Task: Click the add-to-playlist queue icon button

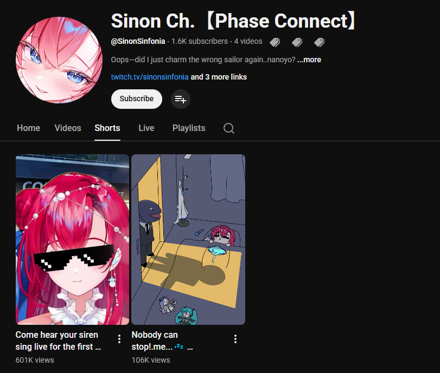Action: [x=181, y=99]
